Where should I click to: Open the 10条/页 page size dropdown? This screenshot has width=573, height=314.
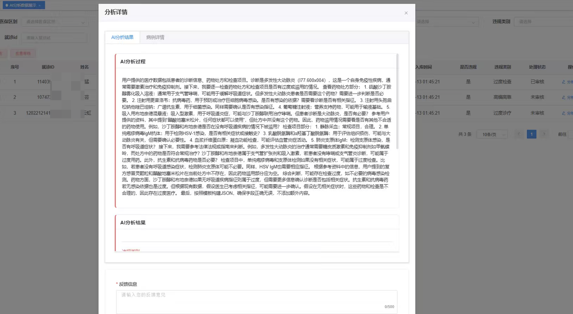[x=492, y=134]
